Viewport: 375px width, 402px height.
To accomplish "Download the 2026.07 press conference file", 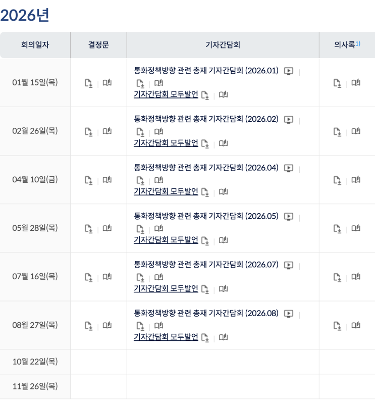I will tap(140, 278).
